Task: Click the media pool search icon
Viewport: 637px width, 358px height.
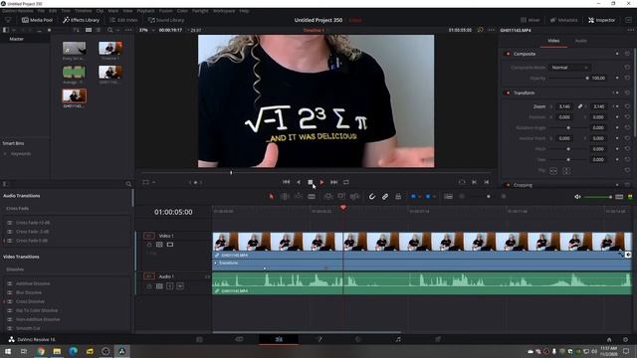Action: [x=110, y=30]
